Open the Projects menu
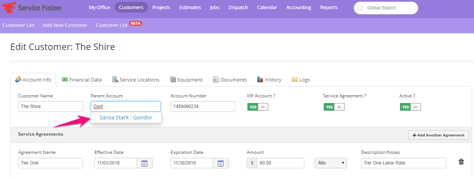Image resolution: width=474 pixels, height=177 pixels. (x=161, y=7)
